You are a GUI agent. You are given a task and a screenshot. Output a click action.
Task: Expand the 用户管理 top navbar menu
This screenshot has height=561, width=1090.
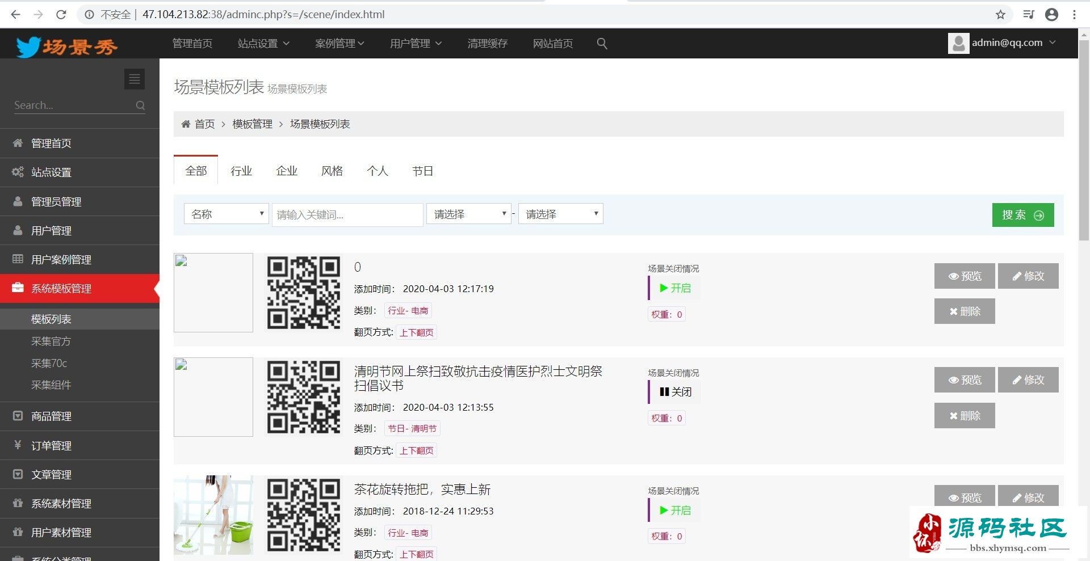[x=416, y=43]
